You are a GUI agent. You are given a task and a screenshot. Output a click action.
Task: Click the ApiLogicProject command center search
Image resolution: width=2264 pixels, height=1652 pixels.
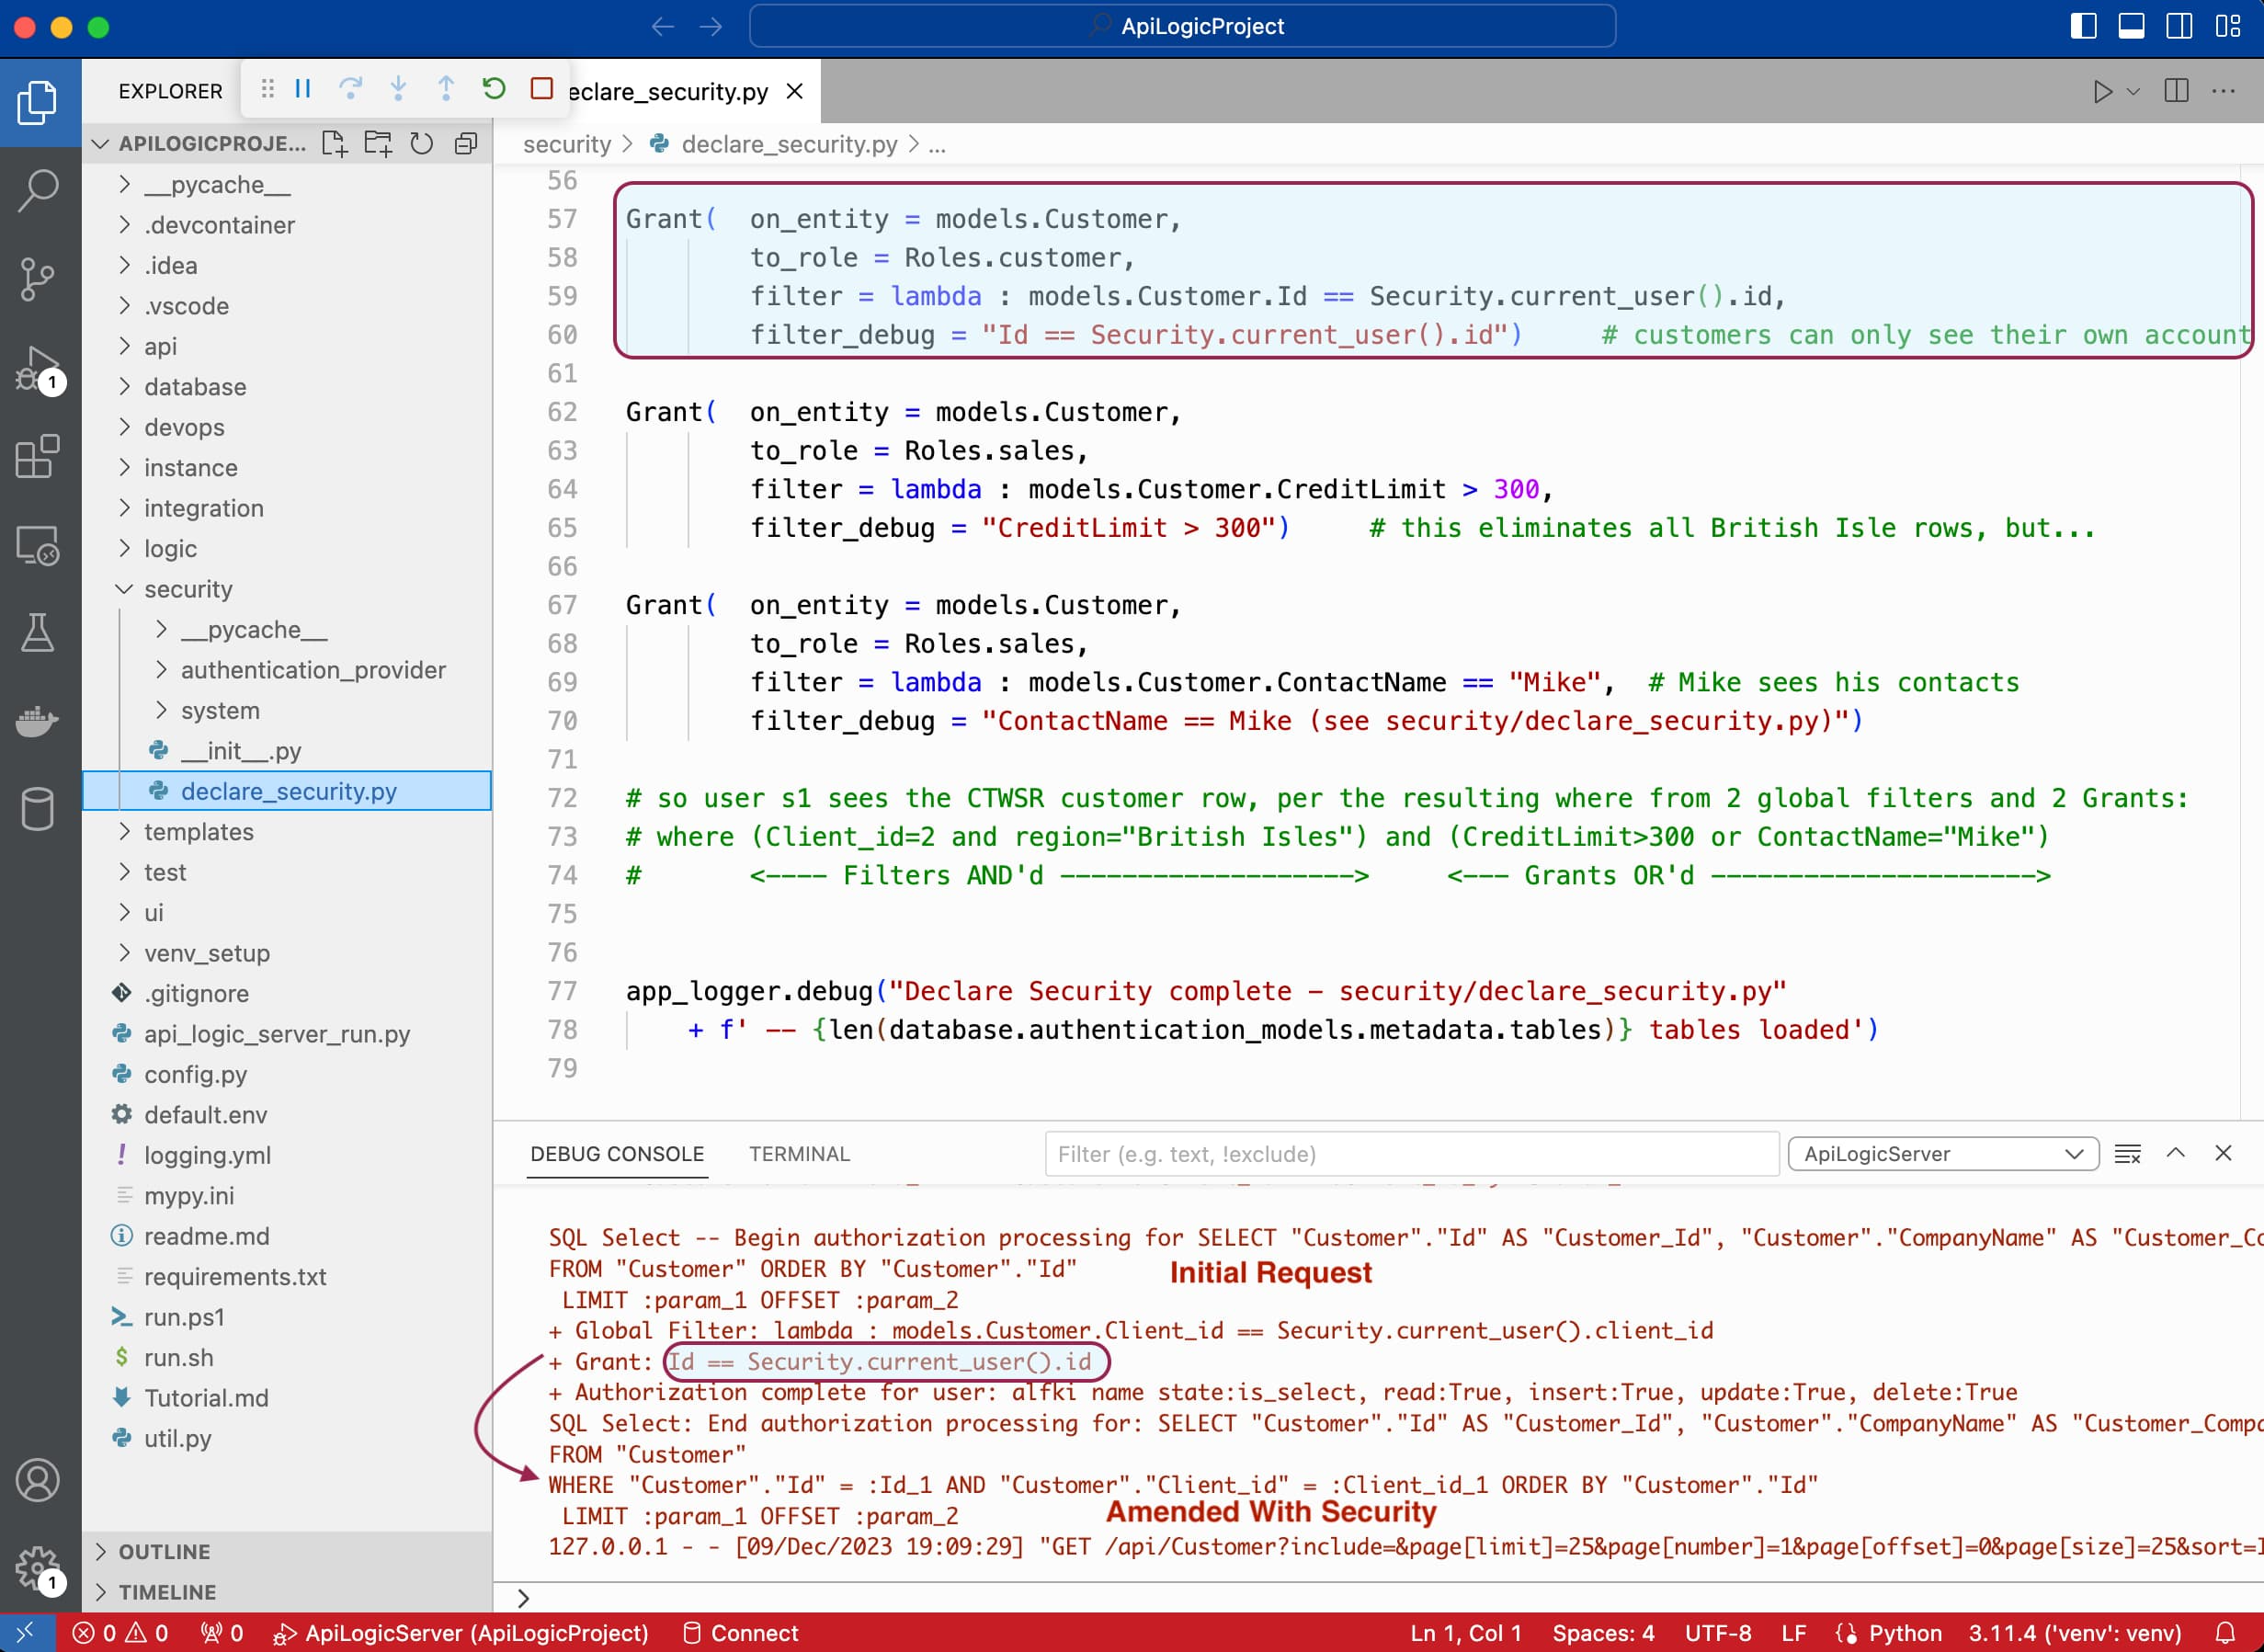[x=1182, y=26]
